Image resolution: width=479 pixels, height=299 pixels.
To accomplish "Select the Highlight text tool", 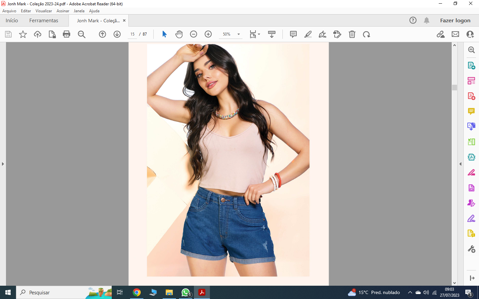I will pyautogui.click(x=308, y=34).
